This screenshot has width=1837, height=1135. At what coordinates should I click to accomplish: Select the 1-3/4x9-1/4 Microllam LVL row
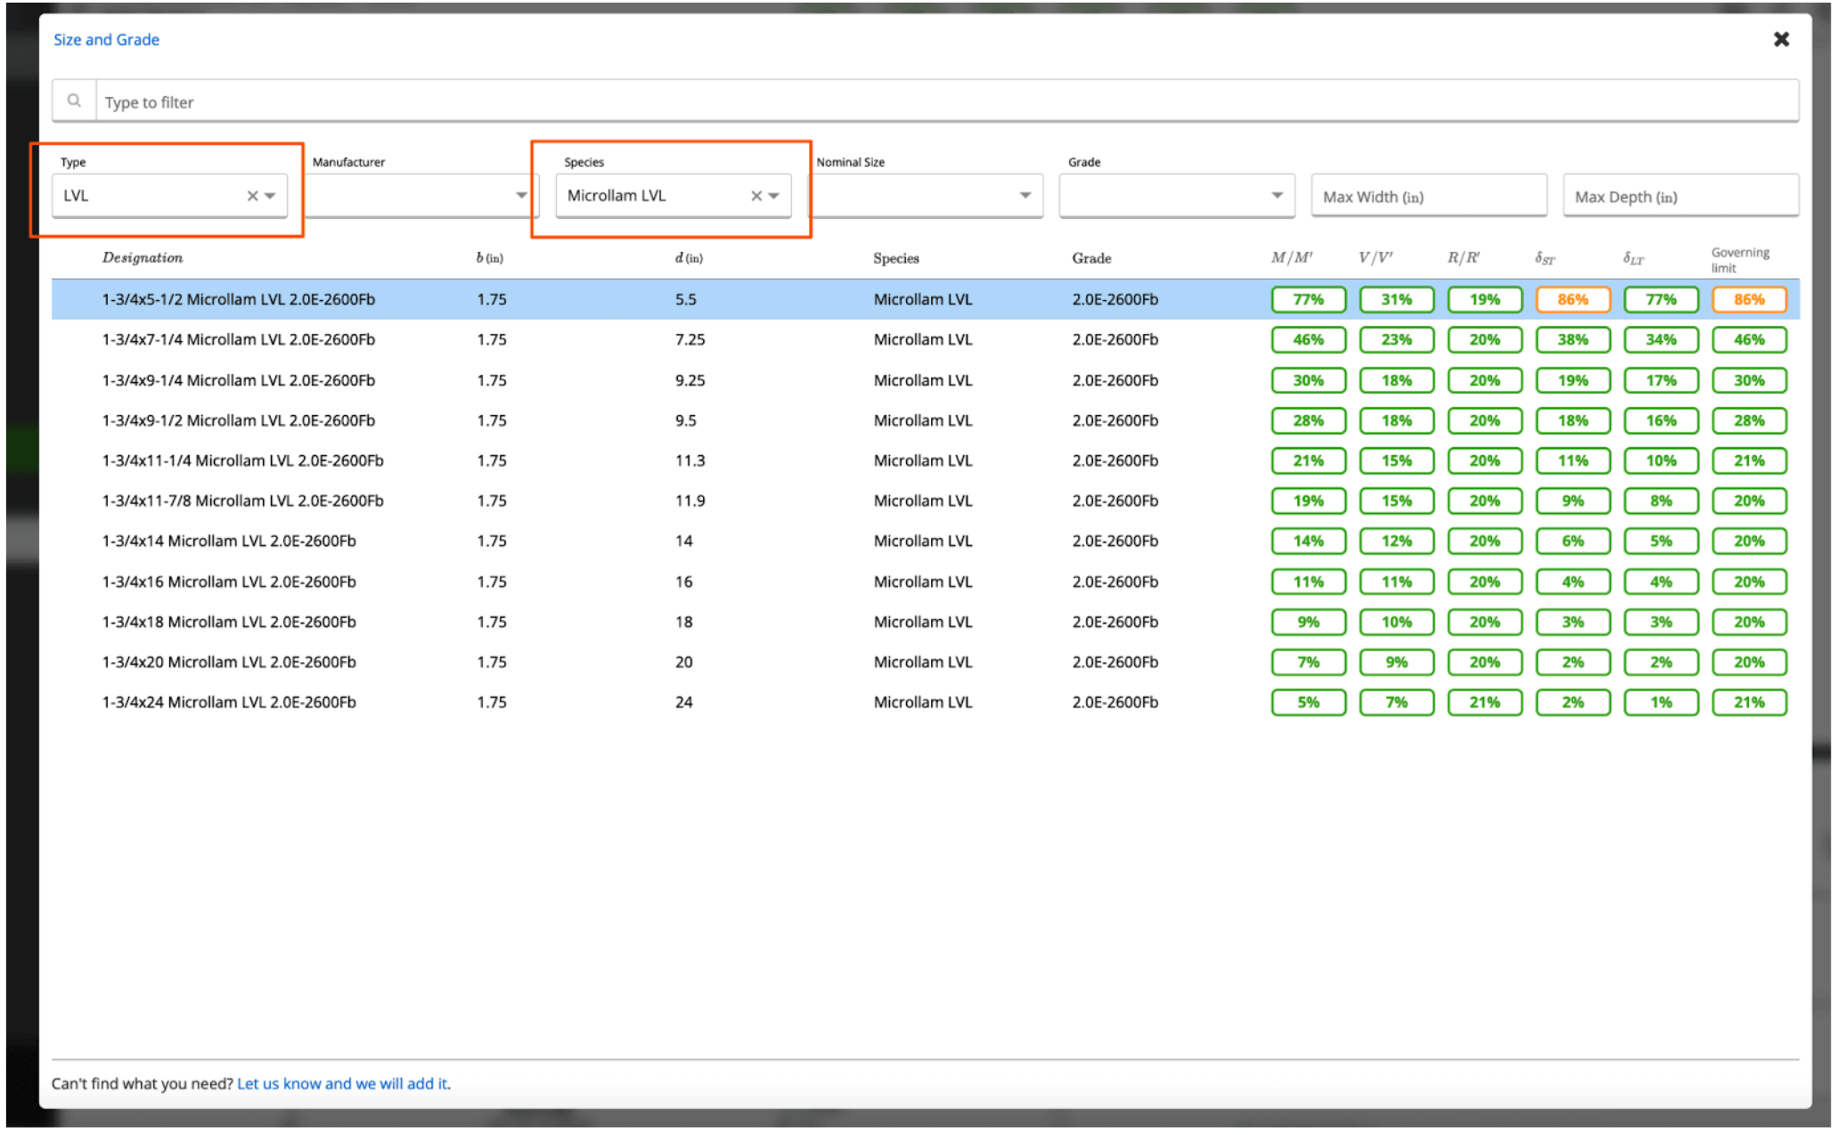[925, 380]
